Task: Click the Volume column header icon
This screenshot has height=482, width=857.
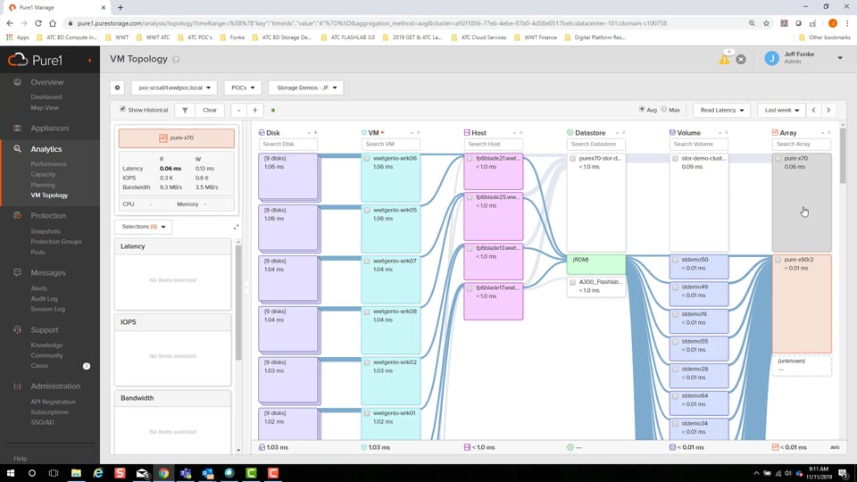Action: [x=672, y=133]
